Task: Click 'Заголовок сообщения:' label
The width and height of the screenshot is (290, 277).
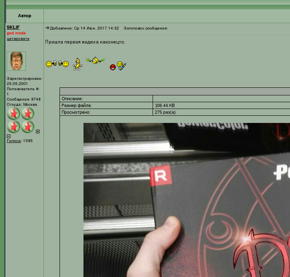Action: pyautogui.click(x=145, y=28)
